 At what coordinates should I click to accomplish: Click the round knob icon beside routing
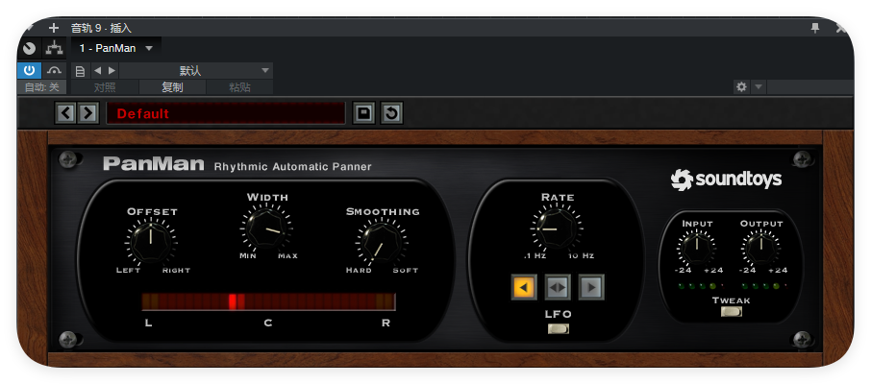[x=30, y=49]
